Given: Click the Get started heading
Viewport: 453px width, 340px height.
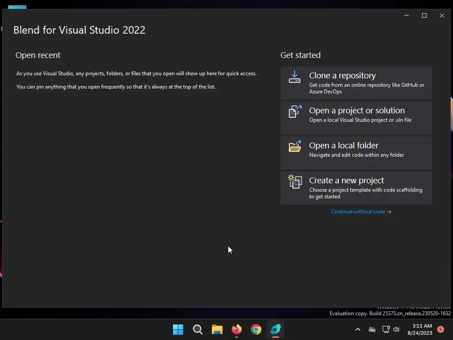Looking at the screenshot, I should tap(300, 55).
